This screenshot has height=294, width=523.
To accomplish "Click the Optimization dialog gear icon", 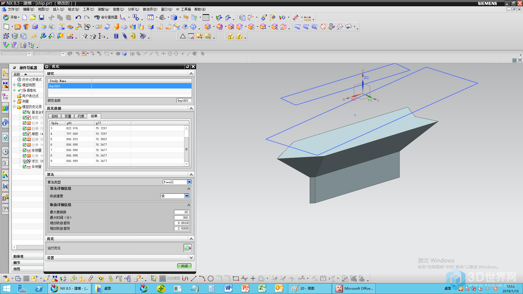I will pyautogui.click(x=47, y=66).
